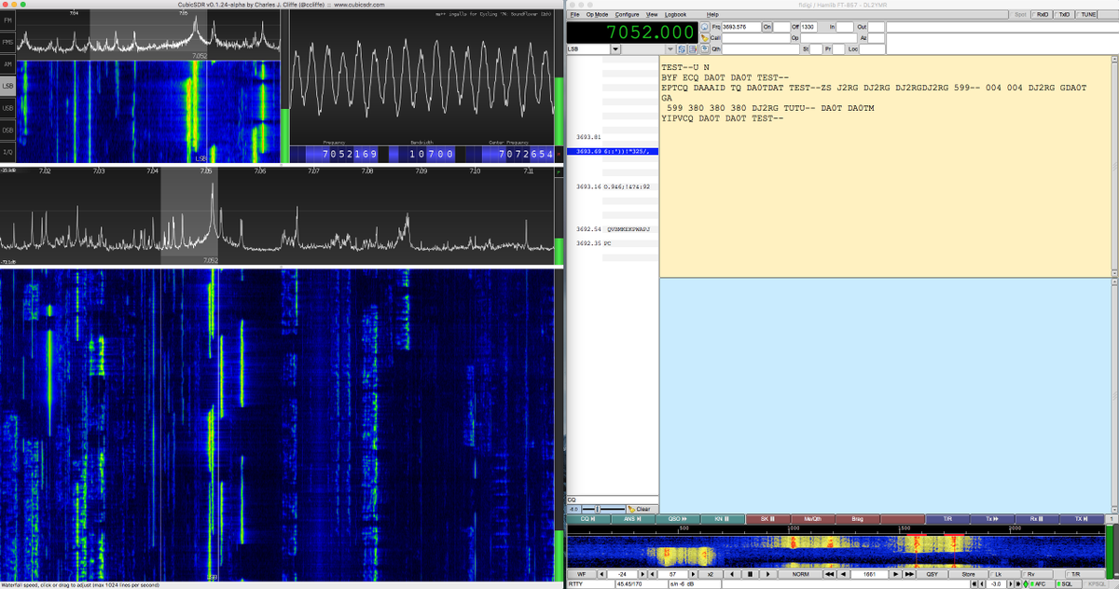Click the 7.052 marker on main spectrum
The width and height of the screenshot is (1119, 589).
pyautogui.click(x=211, y=261)
